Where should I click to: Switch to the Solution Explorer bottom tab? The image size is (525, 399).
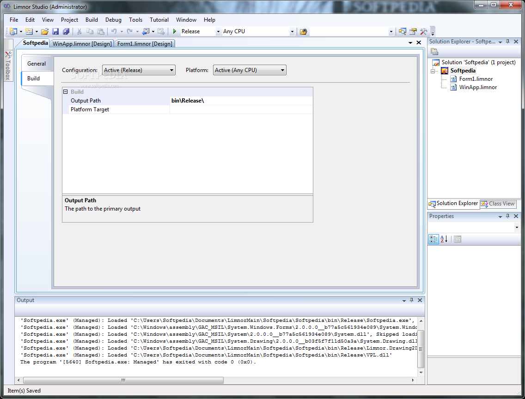pyautogui.click(x=454, y=203)
